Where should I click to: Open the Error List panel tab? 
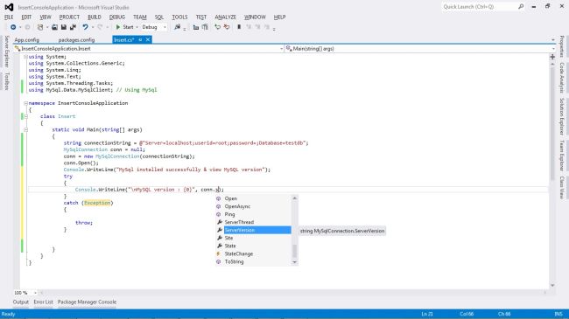[43, 302]
